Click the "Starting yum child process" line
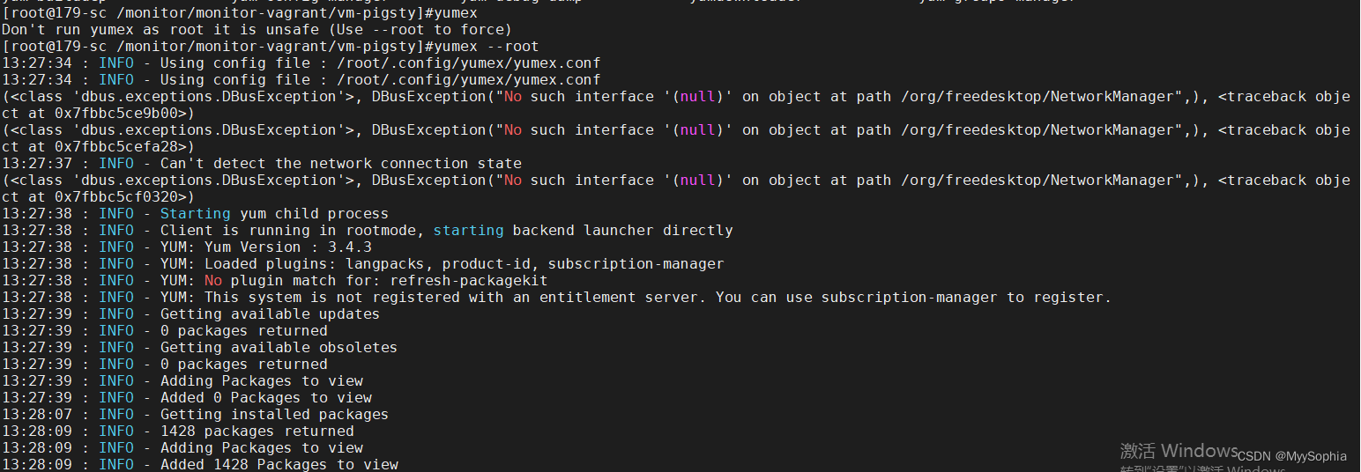This screenshot has width=1361, height=472. pos(273,214)
